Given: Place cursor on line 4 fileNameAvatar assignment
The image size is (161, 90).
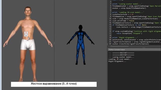Looking at the screenshot, I should coord(137,6).
